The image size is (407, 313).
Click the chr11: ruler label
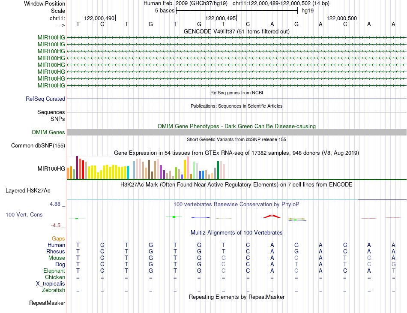point(57,18)
